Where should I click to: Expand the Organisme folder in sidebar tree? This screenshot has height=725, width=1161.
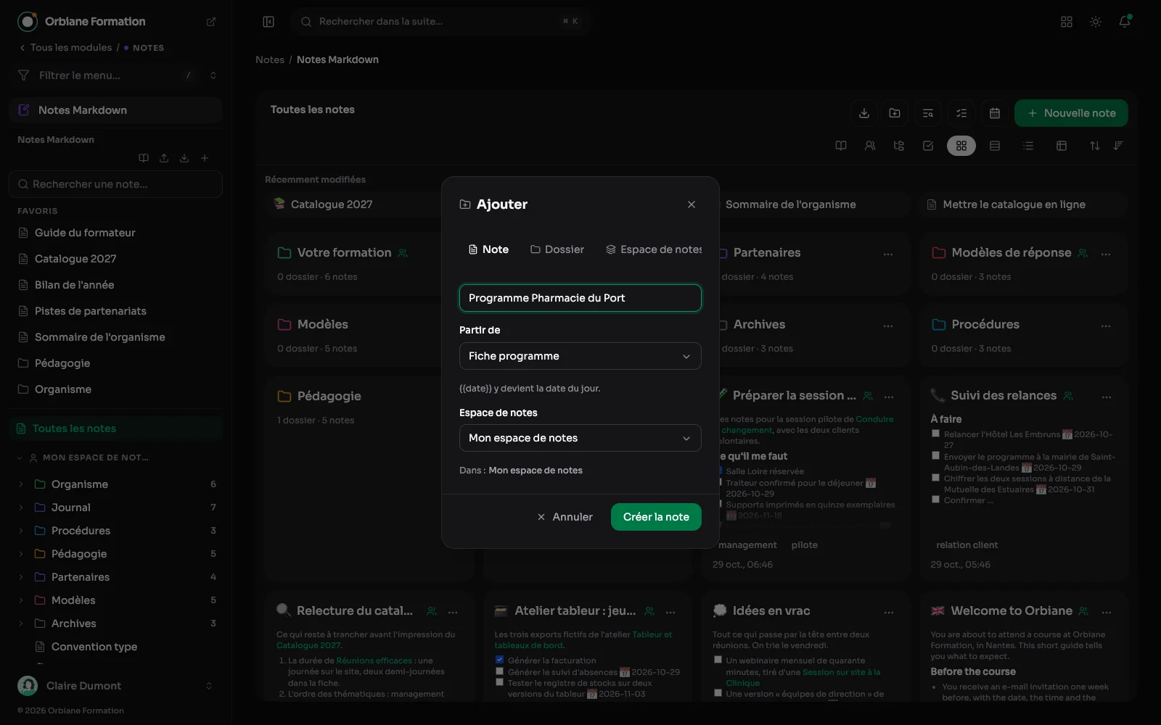click(21, 484)
